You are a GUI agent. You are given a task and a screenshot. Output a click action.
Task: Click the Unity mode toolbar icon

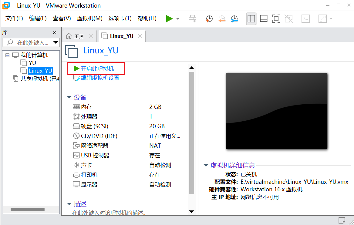[x=288, y=19]
